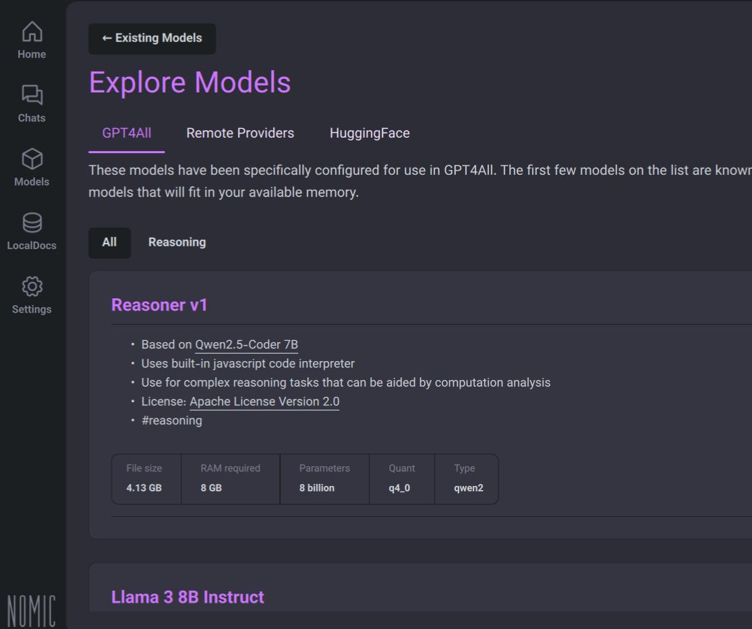Screen dimensions: 752x629
Task: Click the Llama 3 8B Instruct title
Action: point(187,597)
